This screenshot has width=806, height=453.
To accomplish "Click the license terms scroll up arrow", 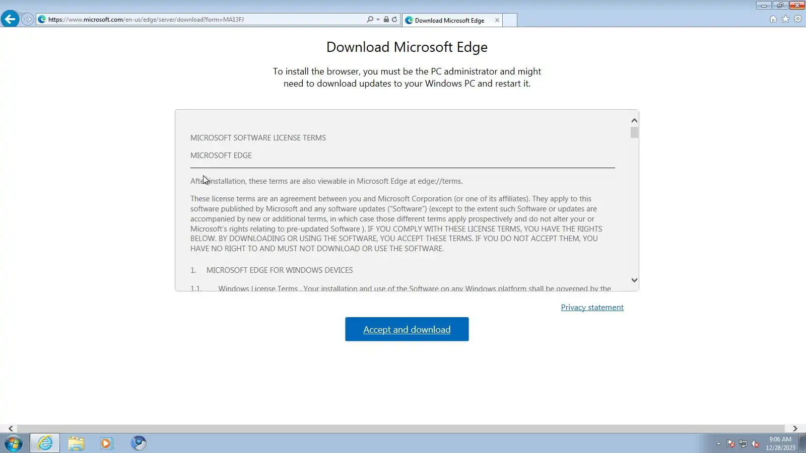I will 634,120.
